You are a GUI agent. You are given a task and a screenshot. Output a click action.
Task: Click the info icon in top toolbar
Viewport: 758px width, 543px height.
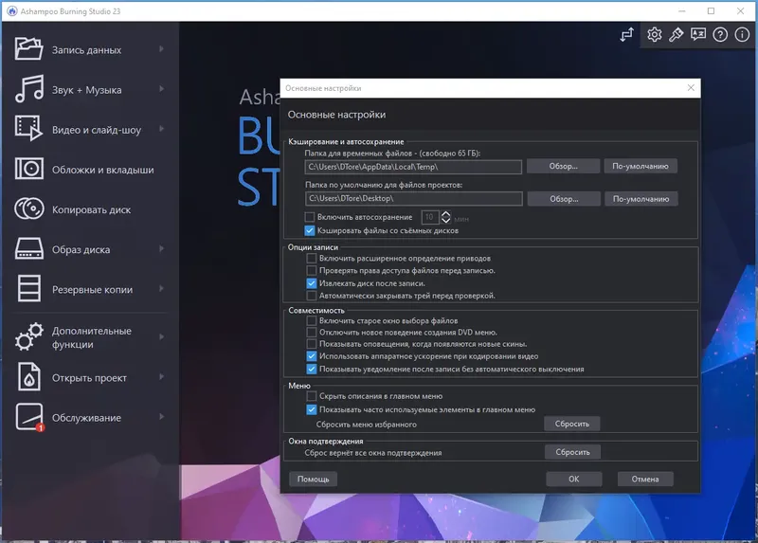pos(742,34)
